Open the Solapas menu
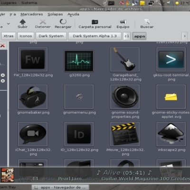The width and height of the screenshot is (190, 190). coord(55,14)
